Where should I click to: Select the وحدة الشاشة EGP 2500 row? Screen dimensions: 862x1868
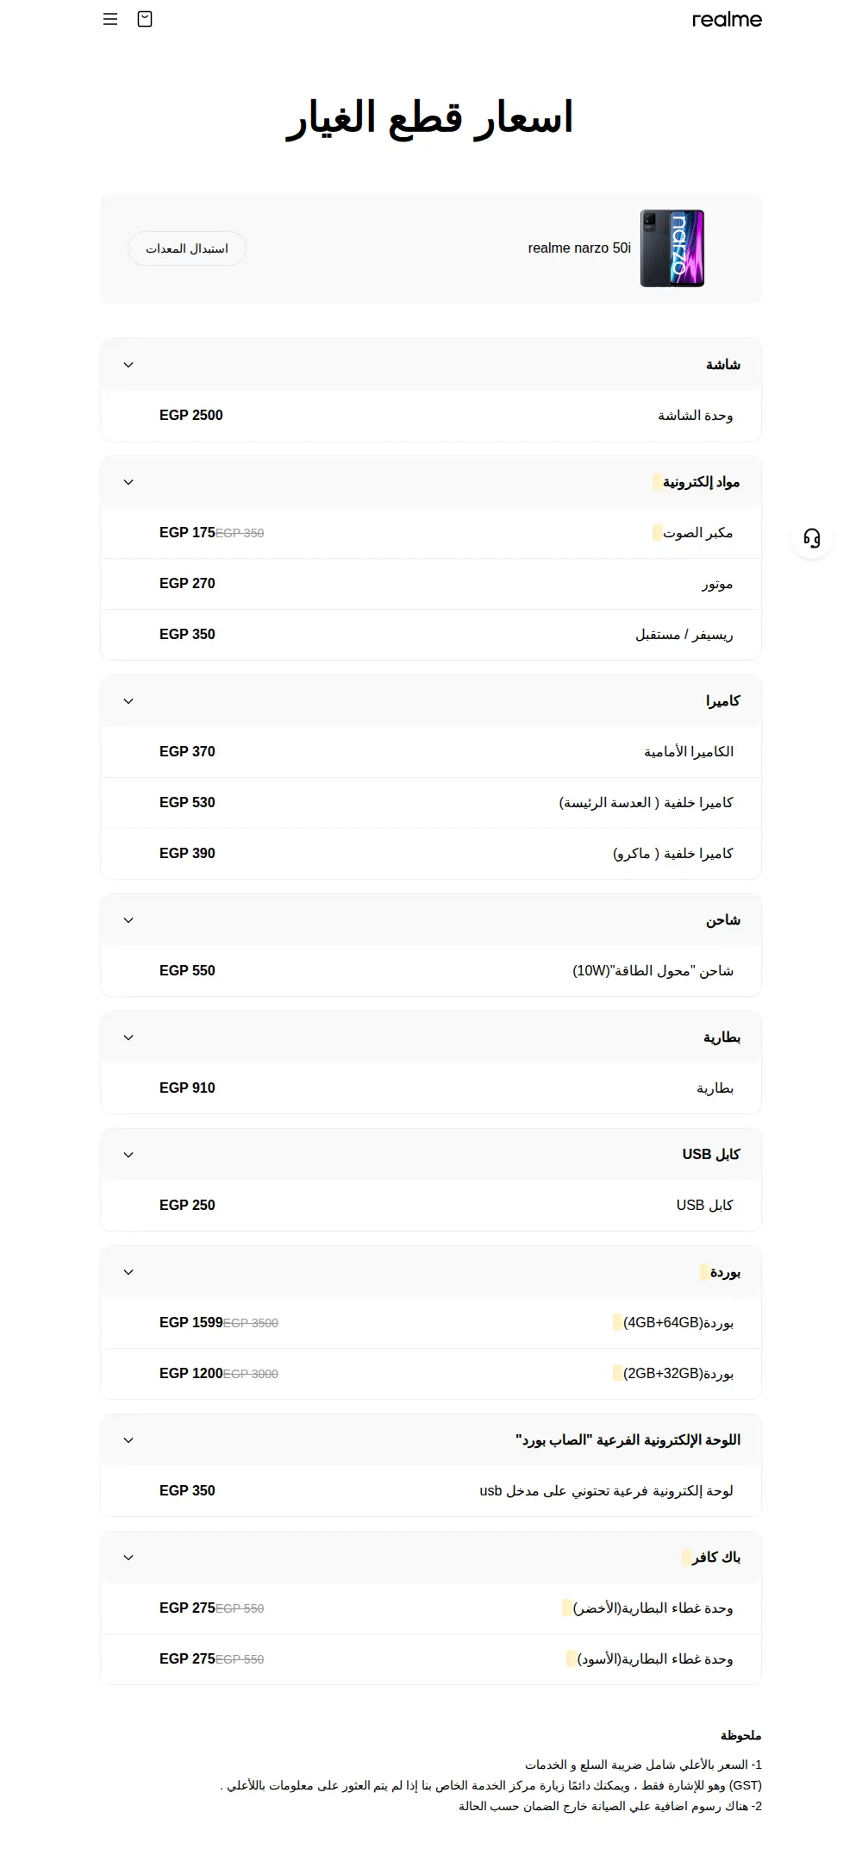(431, 416)
